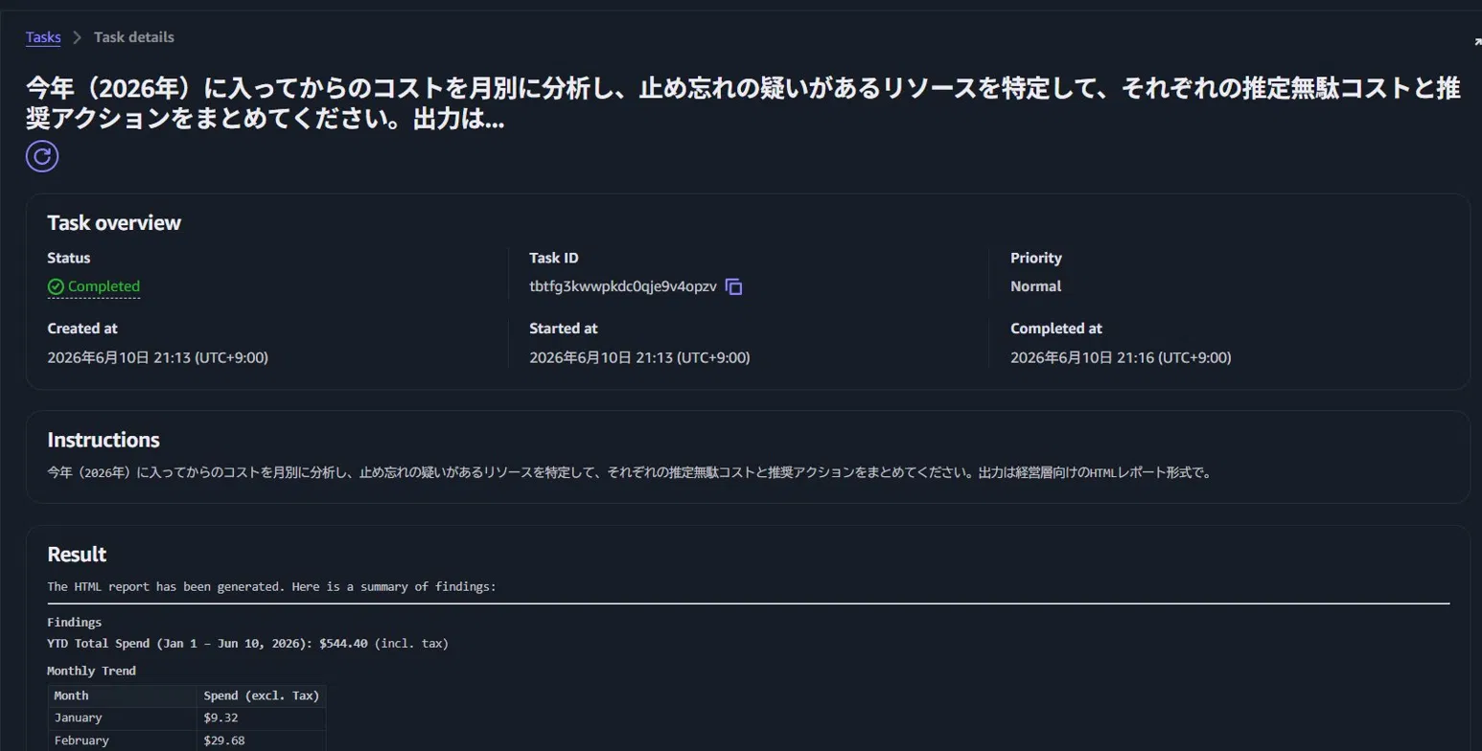
Task: Click the HTML report generated summary line
Action: 271,586
